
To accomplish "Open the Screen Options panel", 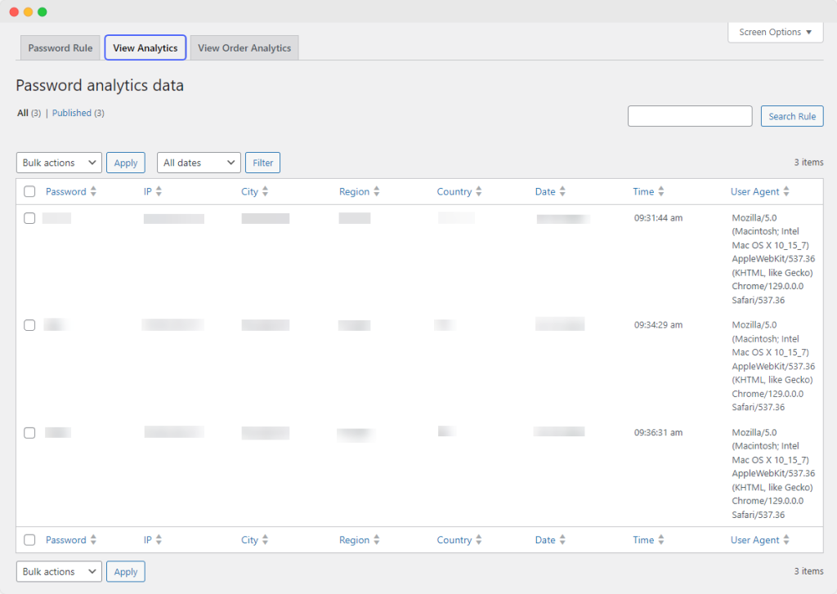I will [775, 33].
